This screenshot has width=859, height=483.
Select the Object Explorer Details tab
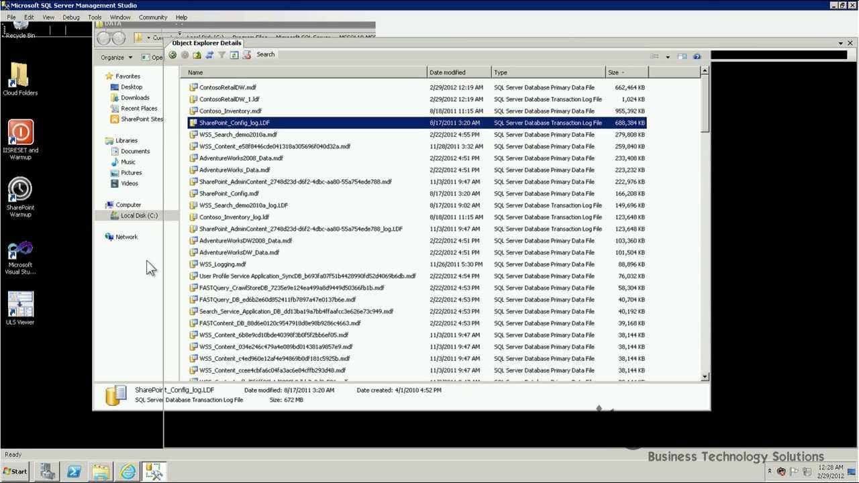207,43
